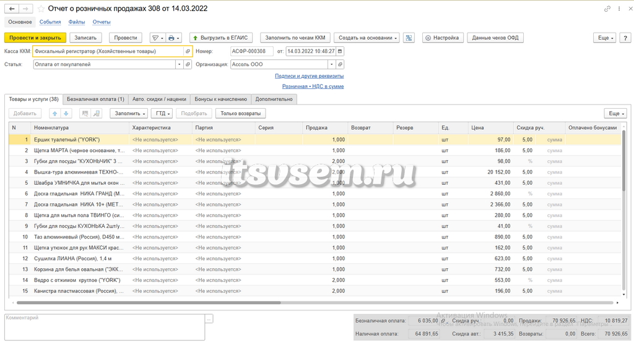Select the Товары и услуги (38) tab
Image resolution: width=634 pixels, height=343 pixels.
[33, 100]
